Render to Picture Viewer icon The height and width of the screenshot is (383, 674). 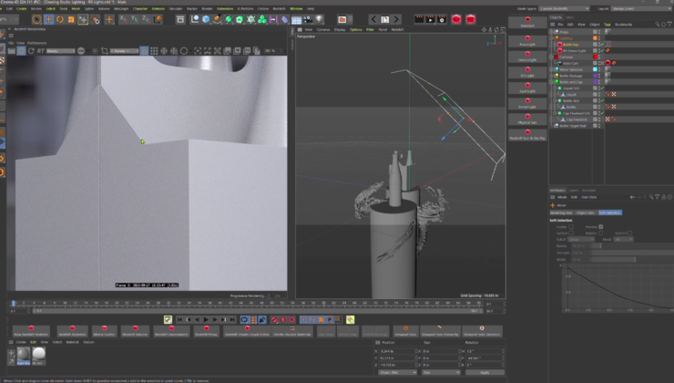pos(430,19)
